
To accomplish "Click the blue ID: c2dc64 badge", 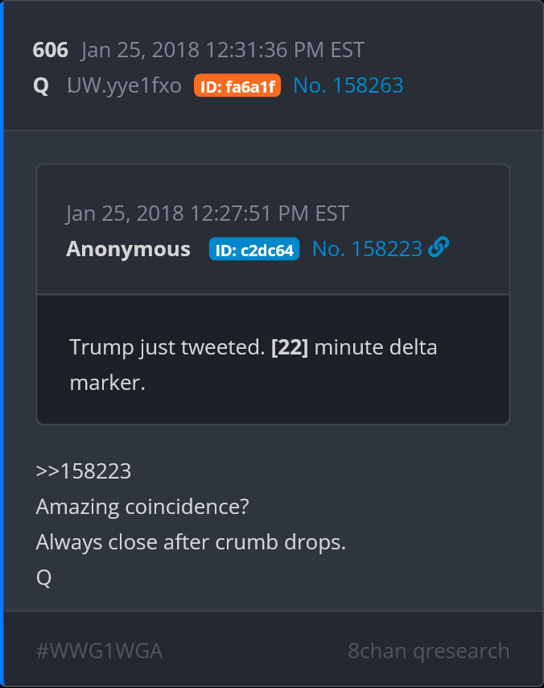I will [254, 250].
